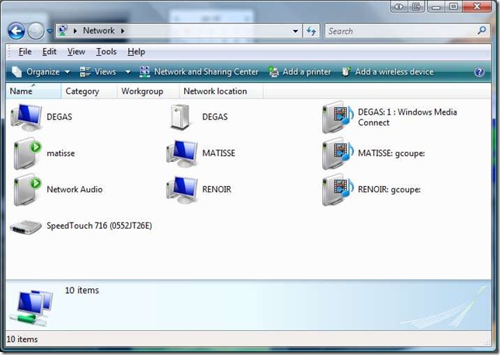Click the Add a printer icon
The width and height of the screenshot is (500, 355).
273,72
